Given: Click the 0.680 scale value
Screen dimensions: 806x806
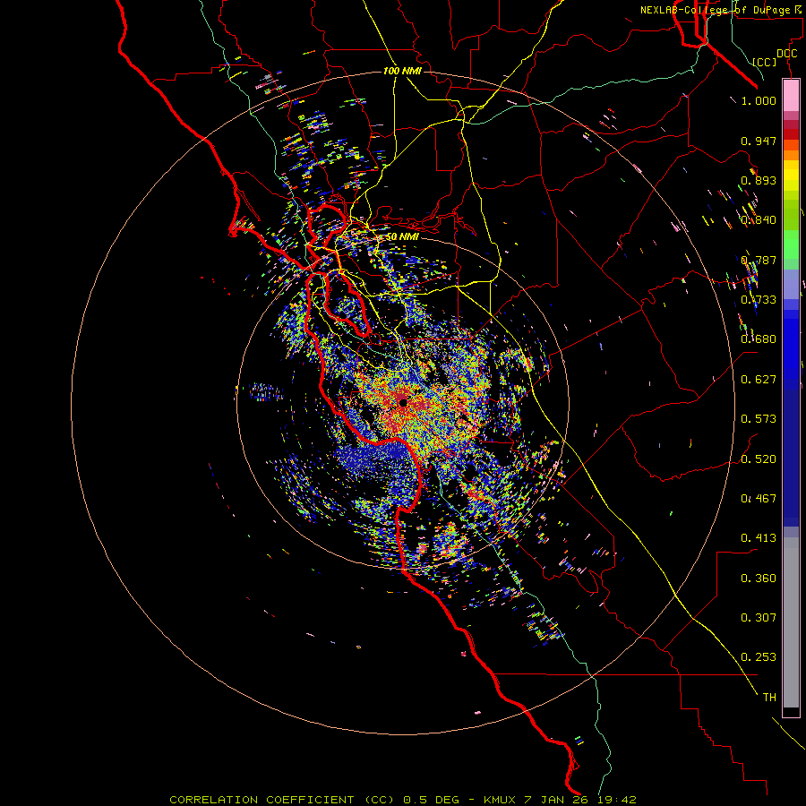Looking at the screenshot, I should coord(759,339).
